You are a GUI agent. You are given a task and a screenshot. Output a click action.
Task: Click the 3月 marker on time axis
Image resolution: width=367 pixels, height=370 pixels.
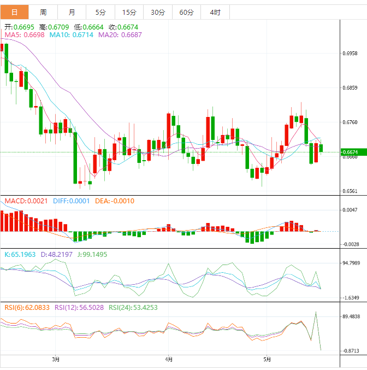56,359
